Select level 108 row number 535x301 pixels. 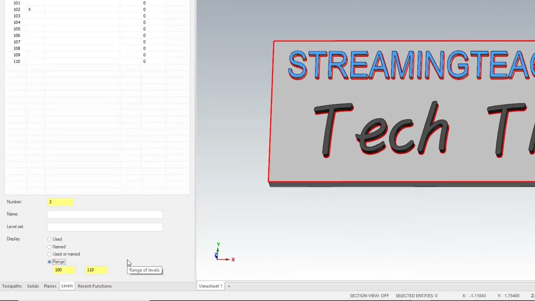[x=17, y=48]
